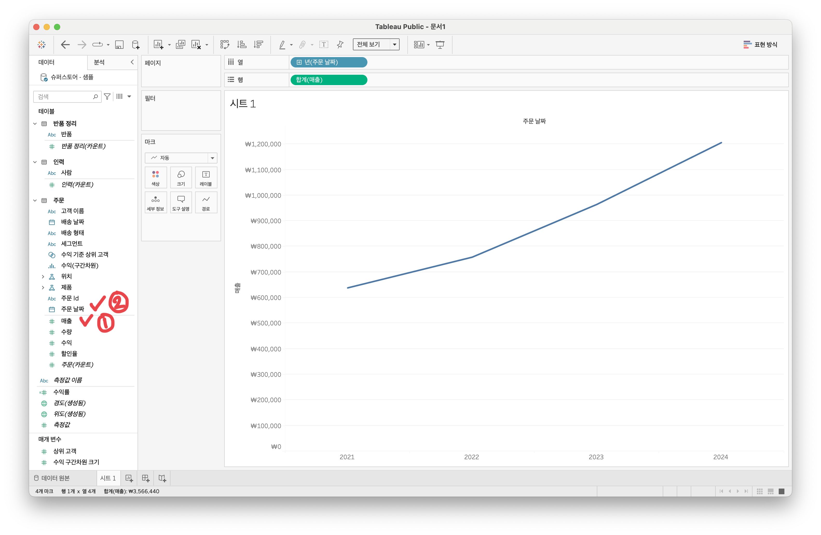
Task: Toggle the highlight pen tool
Action: pos(282,45)
